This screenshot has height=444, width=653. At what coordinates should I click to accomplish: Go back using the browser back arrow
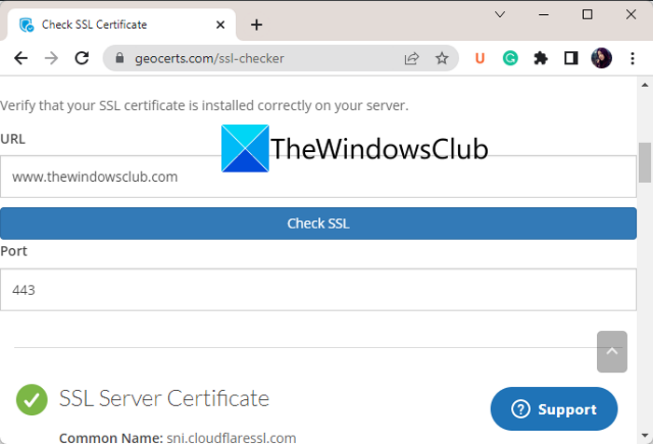pos(21,59)
